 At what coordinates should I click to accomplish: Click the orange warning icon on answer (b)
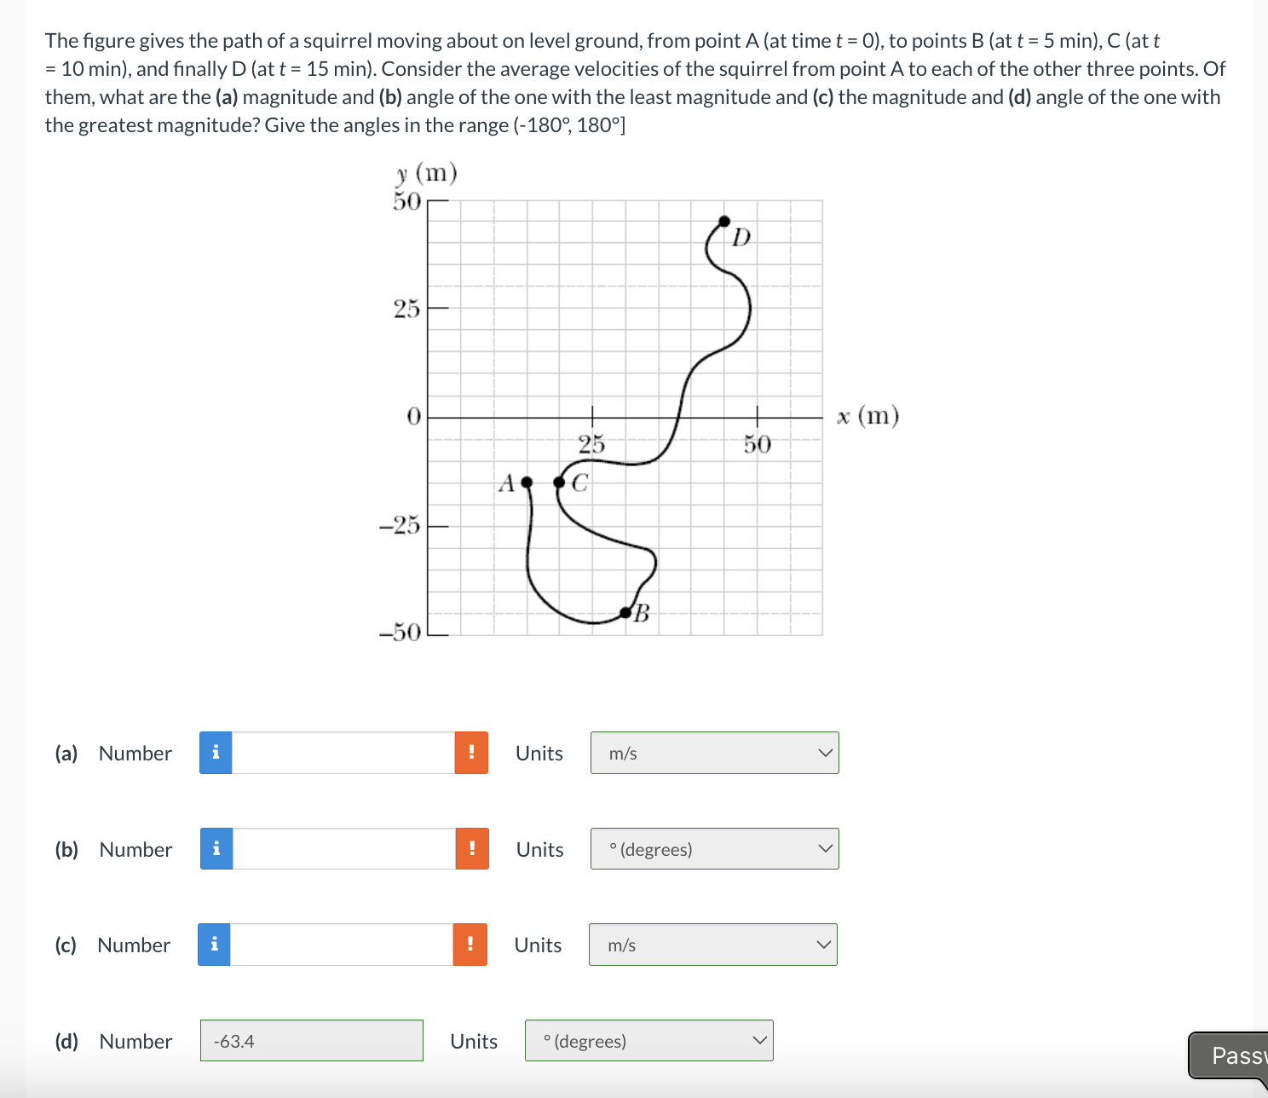click(471, 849)
